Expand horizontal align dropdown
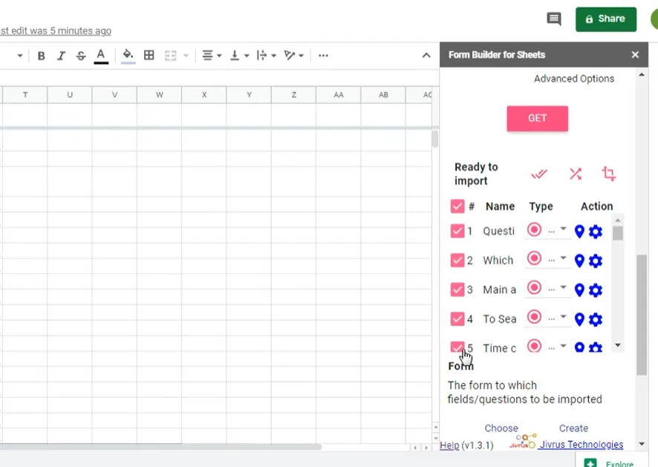The image size is (658, 467). 212,56
